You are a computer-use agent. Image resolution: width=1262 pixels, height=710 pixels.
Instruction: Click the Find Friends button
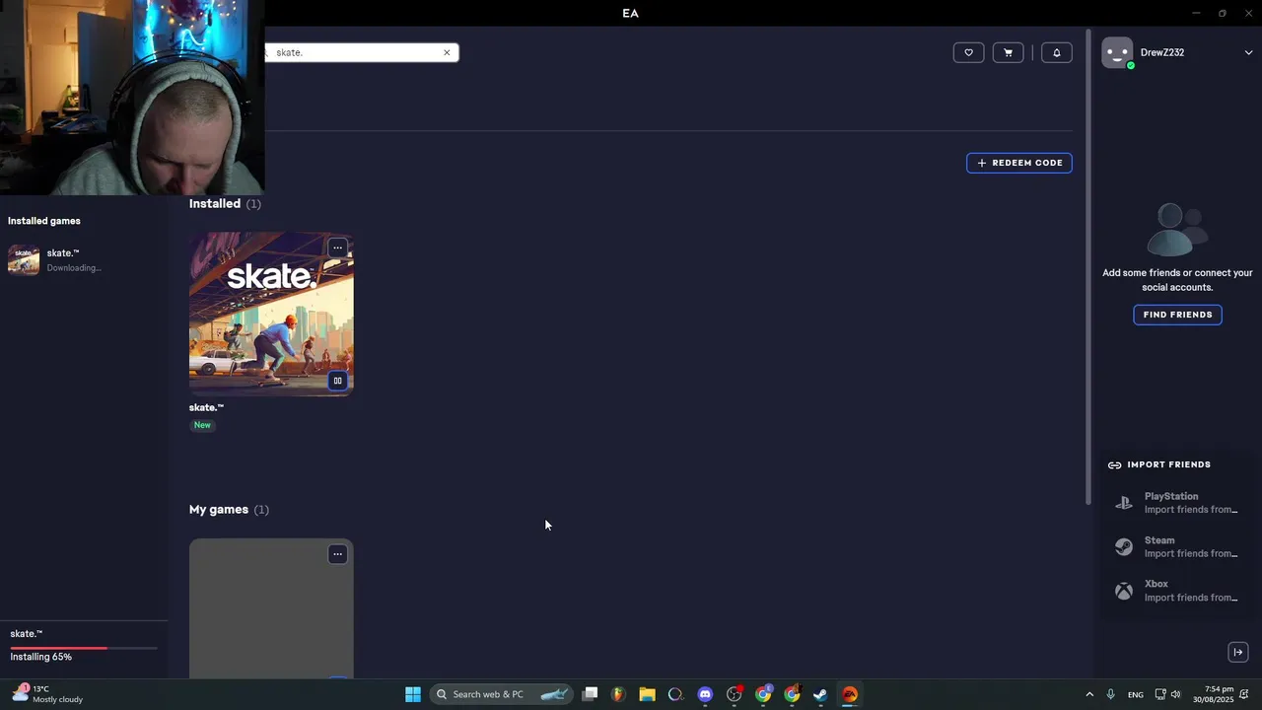point(1177,315)
